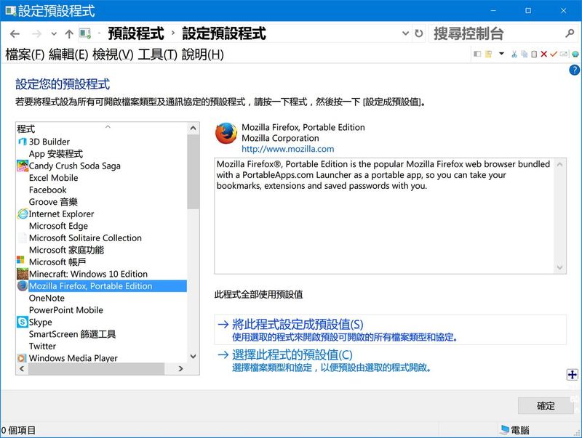Viewport: 582px width, 438px height.
Task: Click the cut scissors icon in toolbar
Action: point(514,54)
